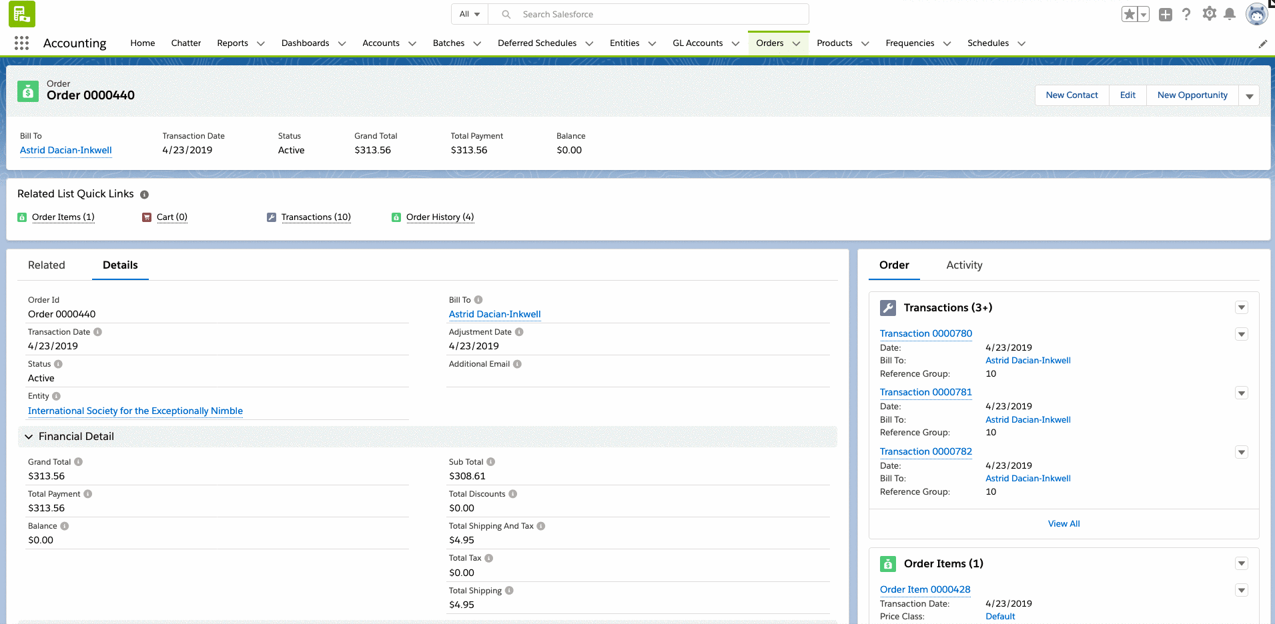Screen dimensions: 1275x624
Task: Click View All in Transactions card
Action: point(1064,524)
